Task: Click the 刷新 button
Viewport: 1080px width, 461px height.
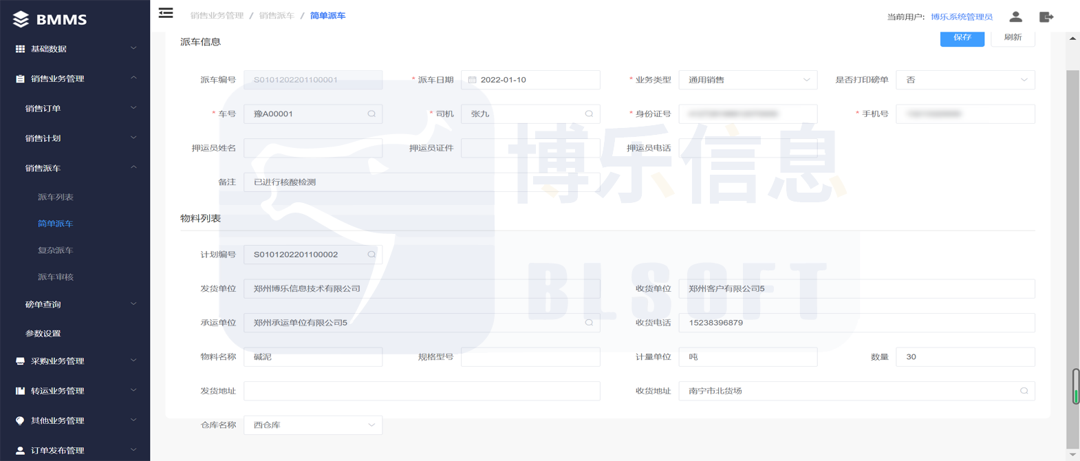Action: coord(1013,38)
